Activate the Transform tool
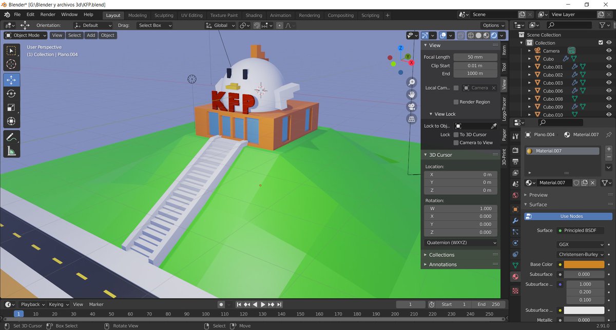 click(12, 121)
